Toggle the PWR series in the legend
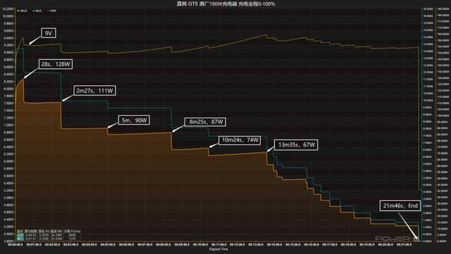This screenshot has width=451, height=254. point(52,11)
